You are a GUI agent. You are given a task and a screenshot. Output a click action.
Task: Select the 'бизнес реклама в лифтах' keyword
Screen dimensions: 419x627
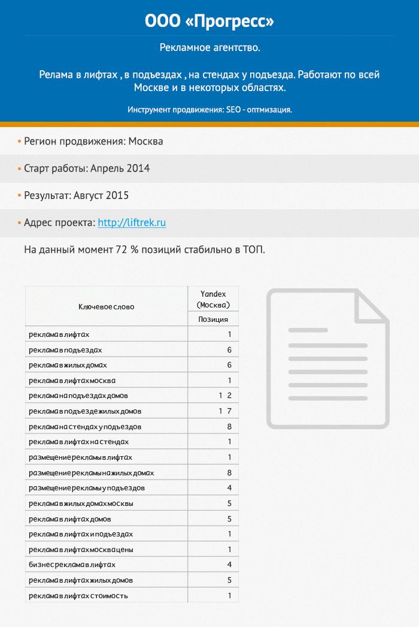(72, 565)
